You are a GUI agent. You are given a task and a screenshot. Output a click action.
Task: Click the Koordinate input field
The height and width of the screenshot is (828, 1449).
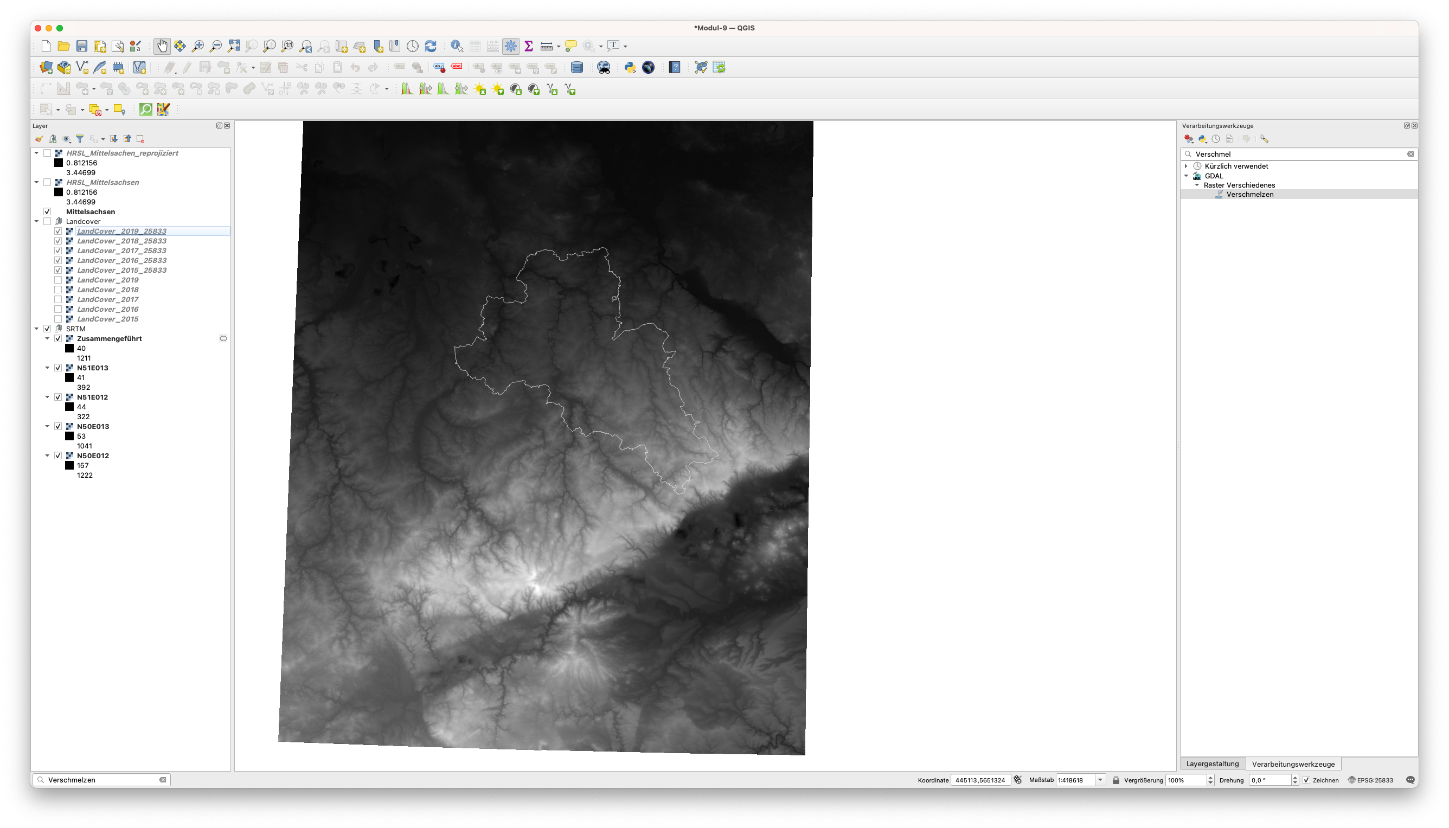coord(980,780)
